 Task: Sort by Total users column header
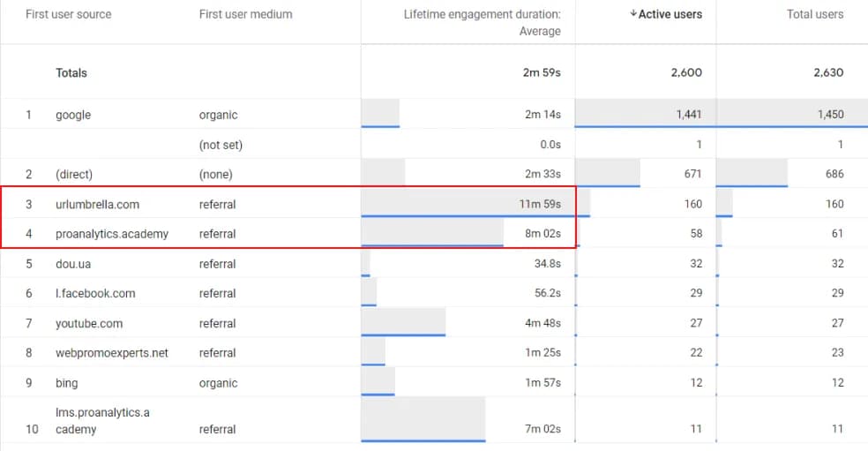[815, 14]
